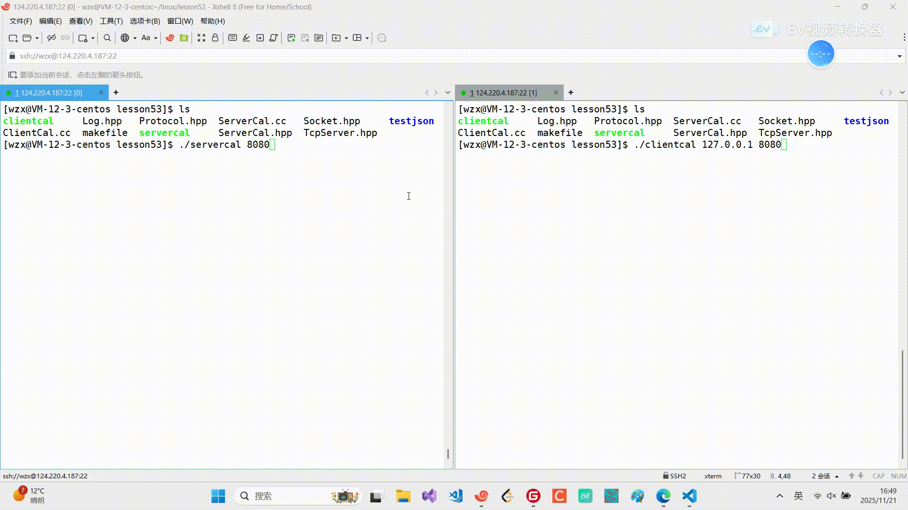Open the 工具(T) menu

coord(111,21)
